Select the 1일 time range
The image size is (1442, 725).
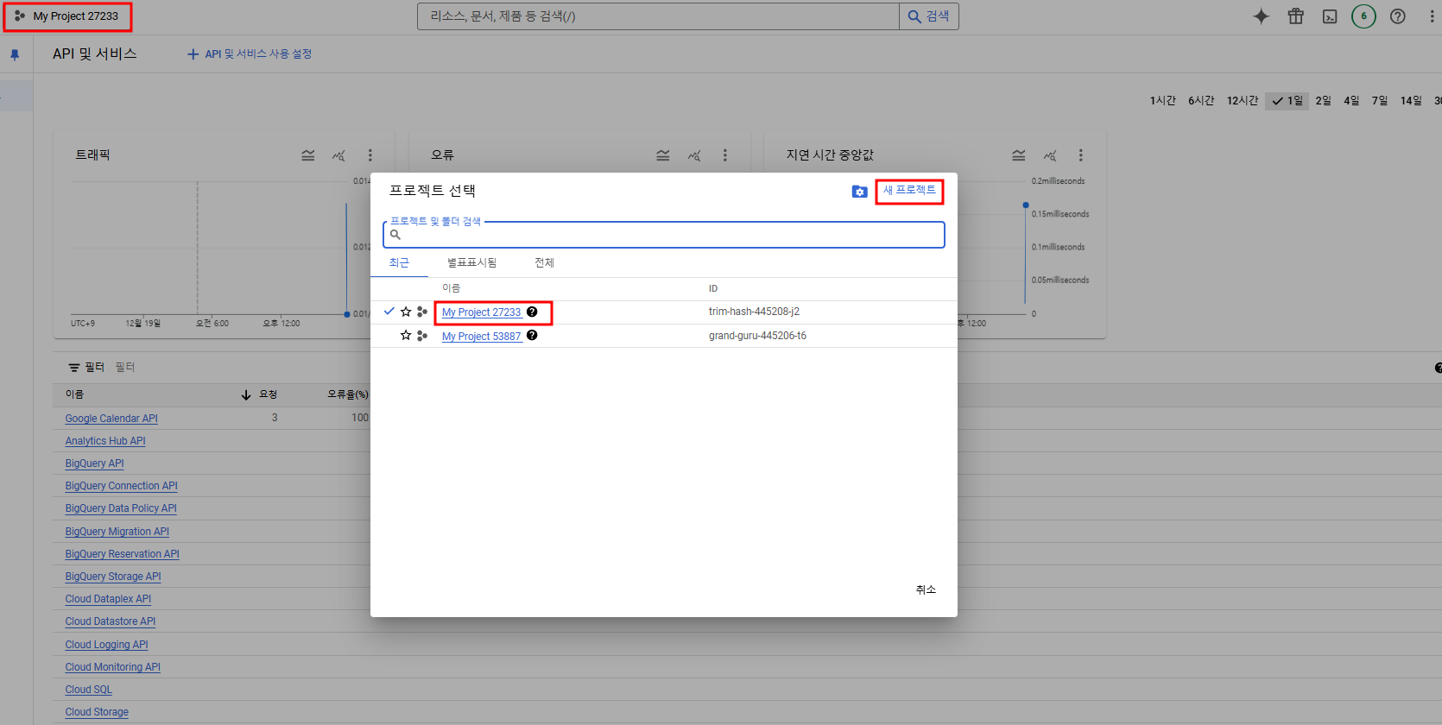[1287, 101]
